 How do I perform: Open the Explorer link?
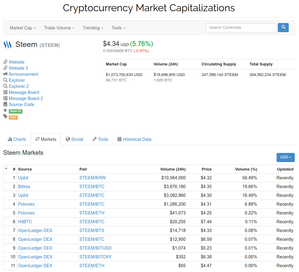(x=17, y=80)
